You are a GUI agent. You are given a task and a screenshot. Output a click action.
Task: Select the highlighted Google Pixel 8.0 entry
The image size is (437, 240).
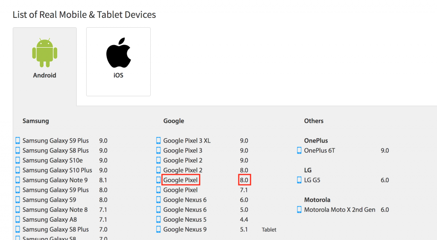click(181, 180)
